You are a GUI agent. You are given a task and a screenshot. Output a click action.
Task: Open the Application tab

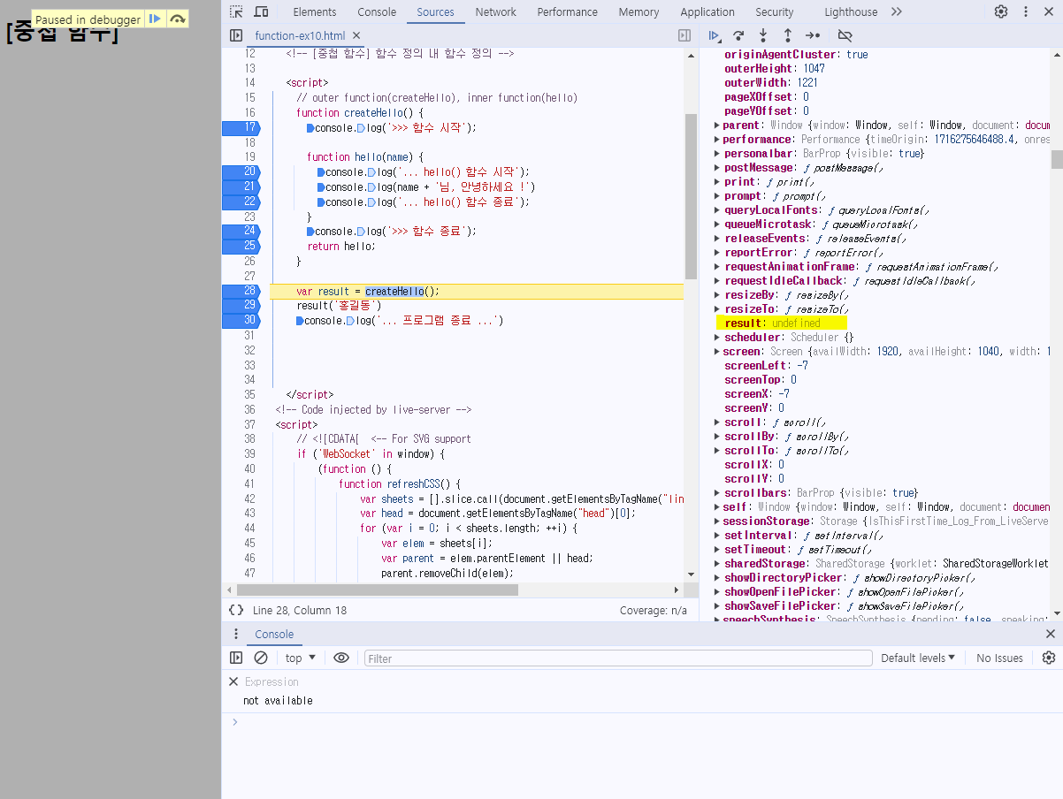coord(707,11)
